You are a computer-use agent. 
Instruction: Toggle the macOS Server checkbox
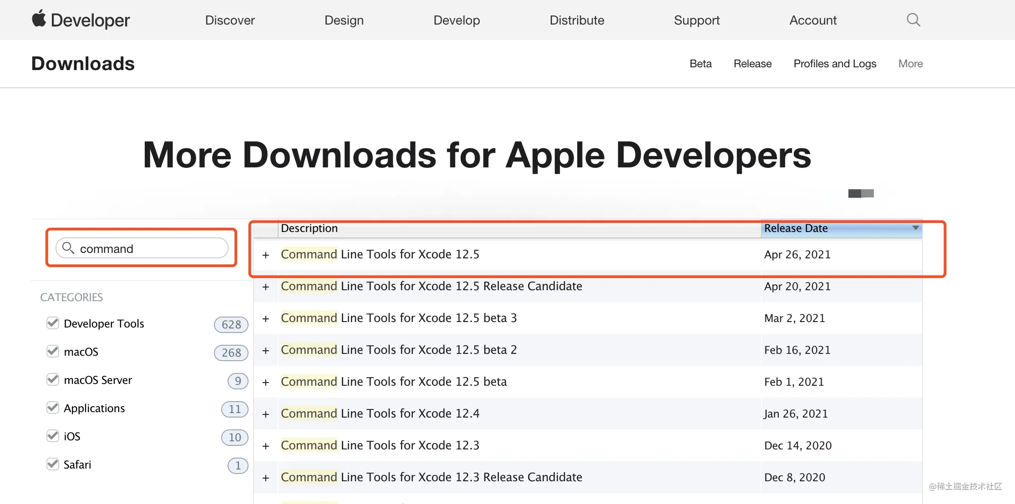tap(53, 379)
